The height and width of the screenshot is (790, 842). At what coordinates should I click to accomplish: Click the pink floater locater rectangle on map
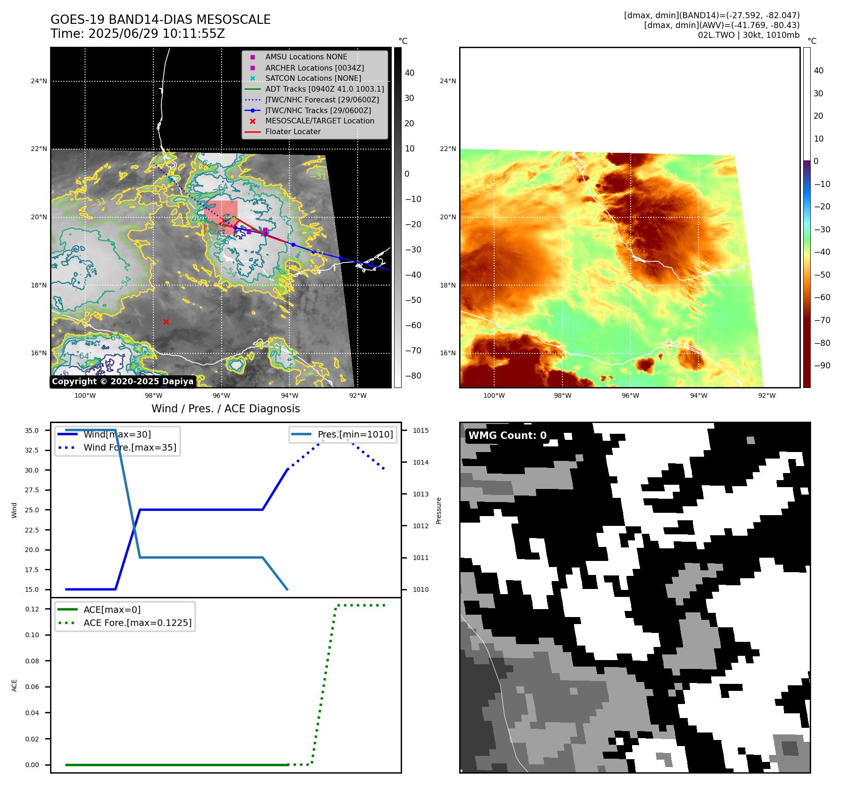pos(221,217)
